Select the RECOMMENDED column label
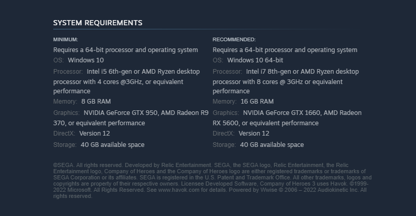 (x=234, y=40)
